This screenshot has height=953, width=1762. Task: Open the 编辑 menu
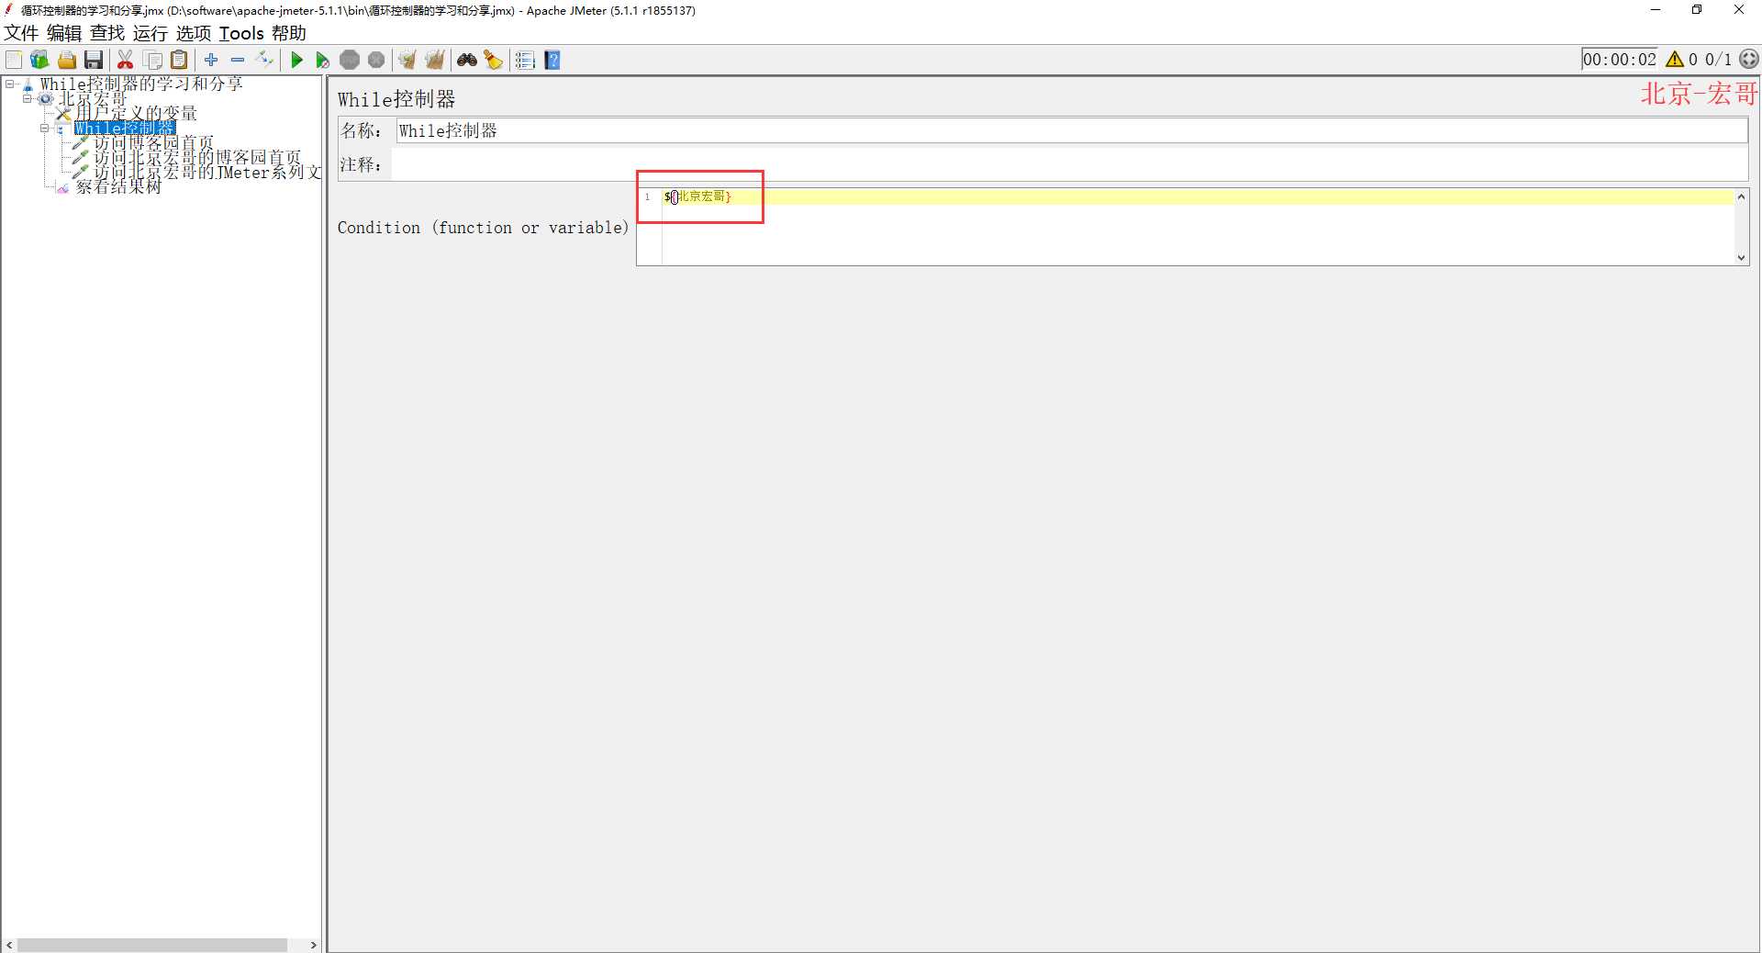coord(64,33)
